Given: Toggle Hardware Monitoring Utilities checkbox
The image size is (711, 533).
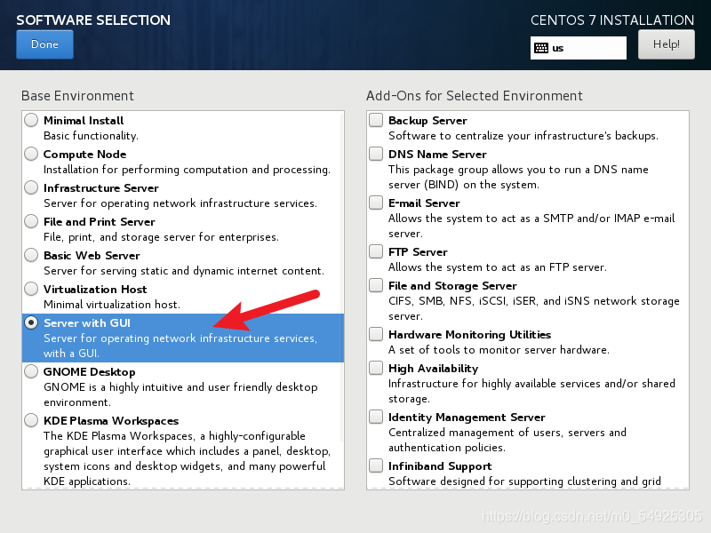Looking at the screenshot, I should click(x=376, y=335).
